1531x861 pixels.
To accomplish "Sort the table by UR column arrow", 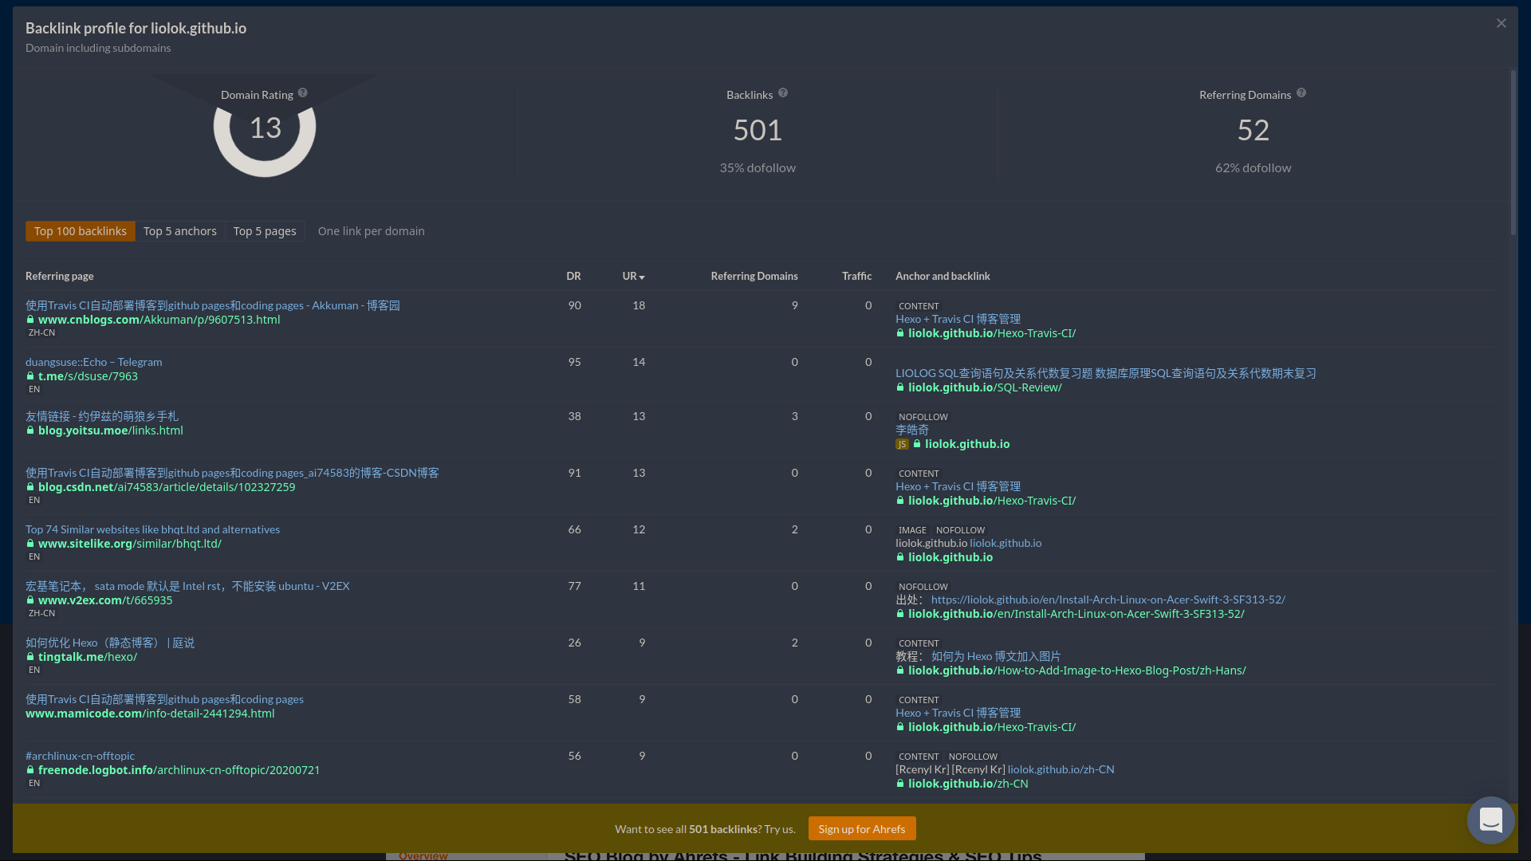I will pos(642,277).
